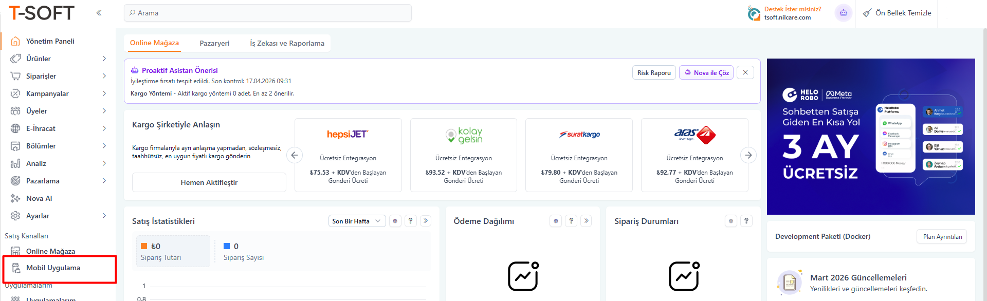987x301 pixels.
Task: Open tsoft.nilcare.com support link
Action: pos(788,17)
